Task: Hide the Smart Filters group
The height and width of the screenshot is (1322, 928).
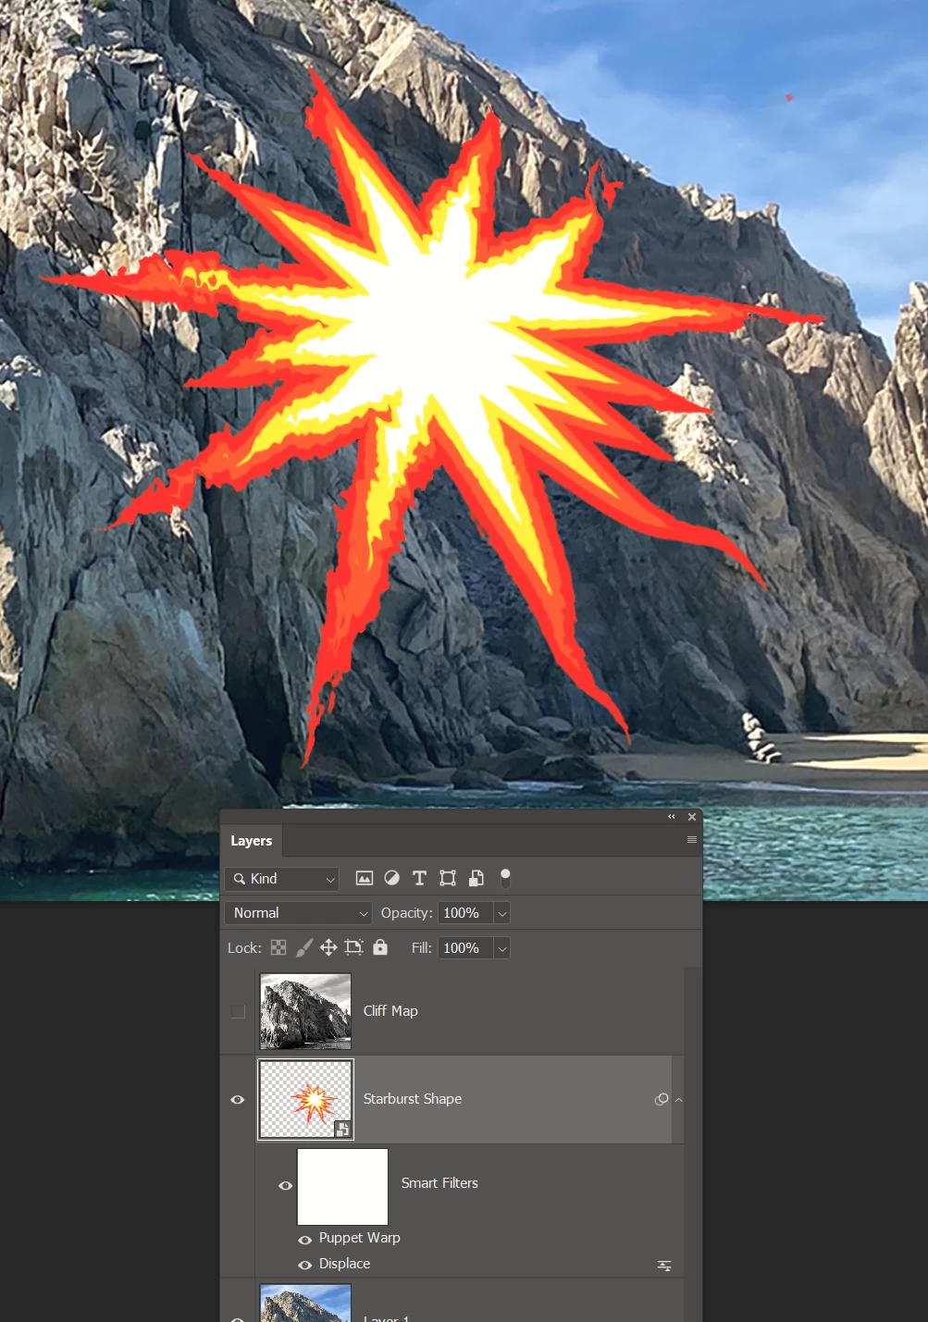Action: 285,1185
